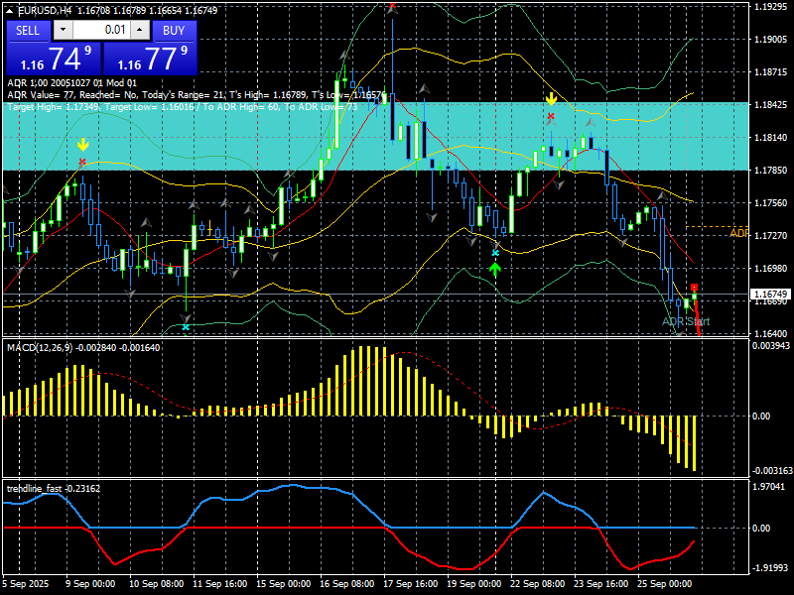
Task: Select the EURUSD,H4 chart title text
Action: [x=45, y=10]
